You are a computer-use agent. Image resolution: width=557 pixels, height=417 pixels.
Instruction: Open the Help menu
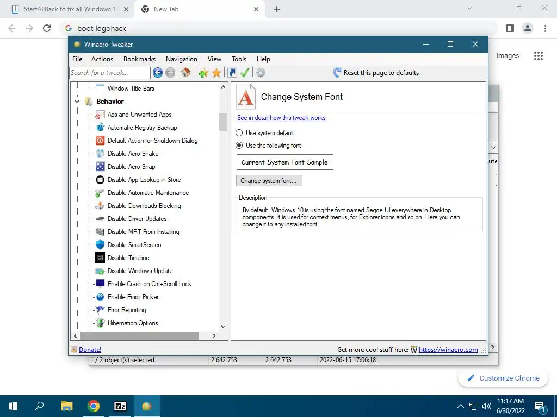(x=263, y=59)
